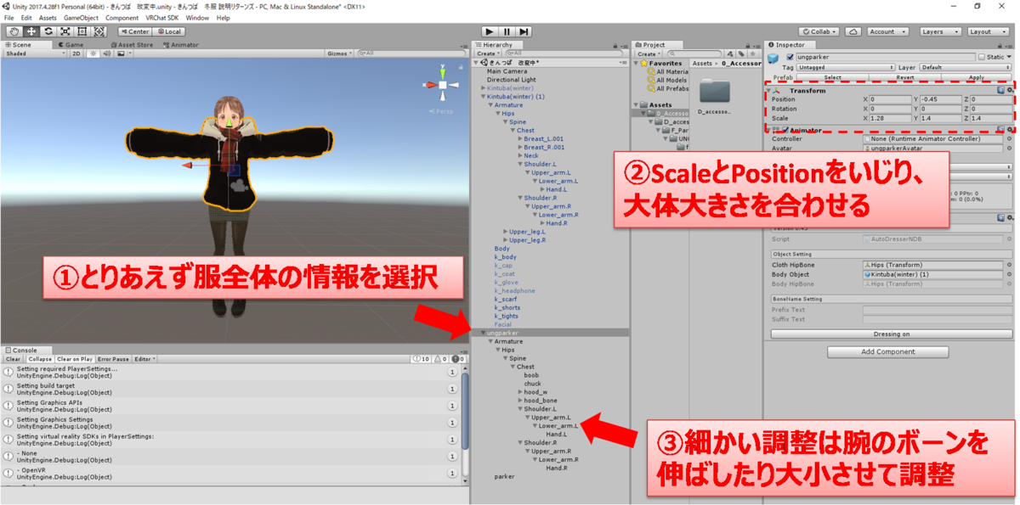Toggle scene audio speaker icon

coord(106,53)
